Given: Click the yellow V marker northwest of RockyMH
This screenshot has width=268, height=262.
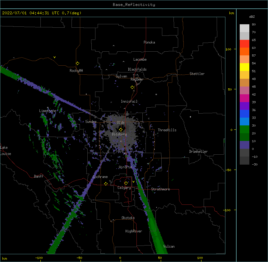Looking at the screenshot, I should tap(54, 57).
